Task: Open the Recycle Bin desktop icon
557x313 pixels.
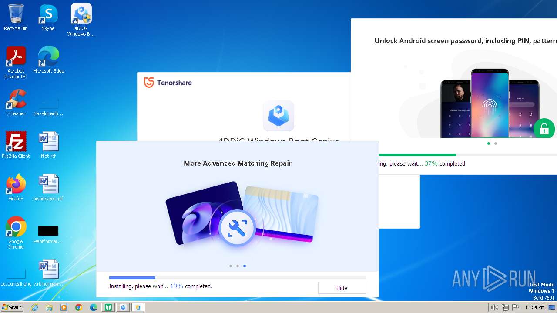Action: coord(16,17)
